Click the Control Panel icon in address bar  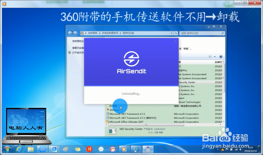[82, 33]
